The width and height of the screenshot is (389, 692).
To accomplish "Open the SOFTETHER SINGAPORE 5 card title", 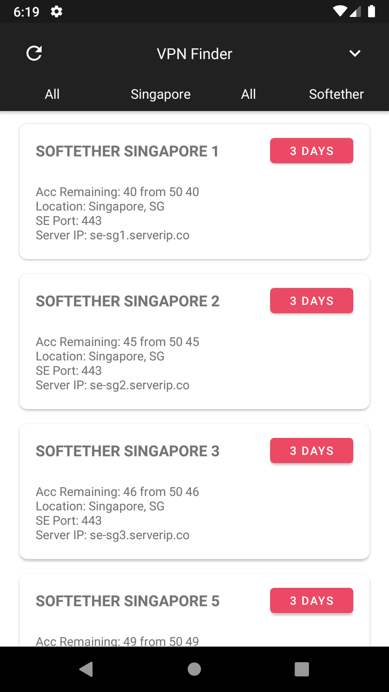I will pos(128,601).
